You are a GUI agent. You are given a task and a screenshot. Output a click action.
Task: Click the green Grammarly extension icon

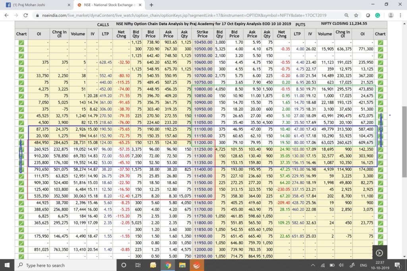pyautogui.click(x=377, y=15)
